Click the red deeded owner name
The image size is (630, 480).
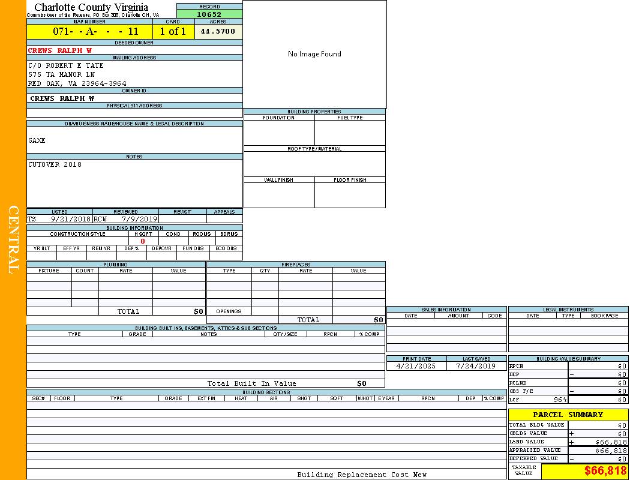(x=60, y=50)
